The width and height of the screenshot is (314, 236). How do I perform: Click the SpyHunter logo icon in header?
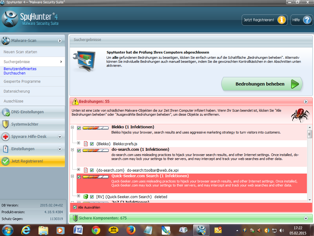(10, 19)
